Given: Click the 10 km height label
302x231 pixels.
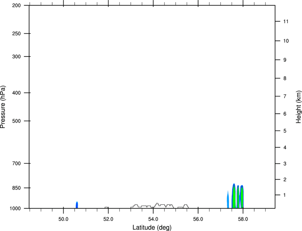Looking at the screenshot, I should [x=286, y=41].
